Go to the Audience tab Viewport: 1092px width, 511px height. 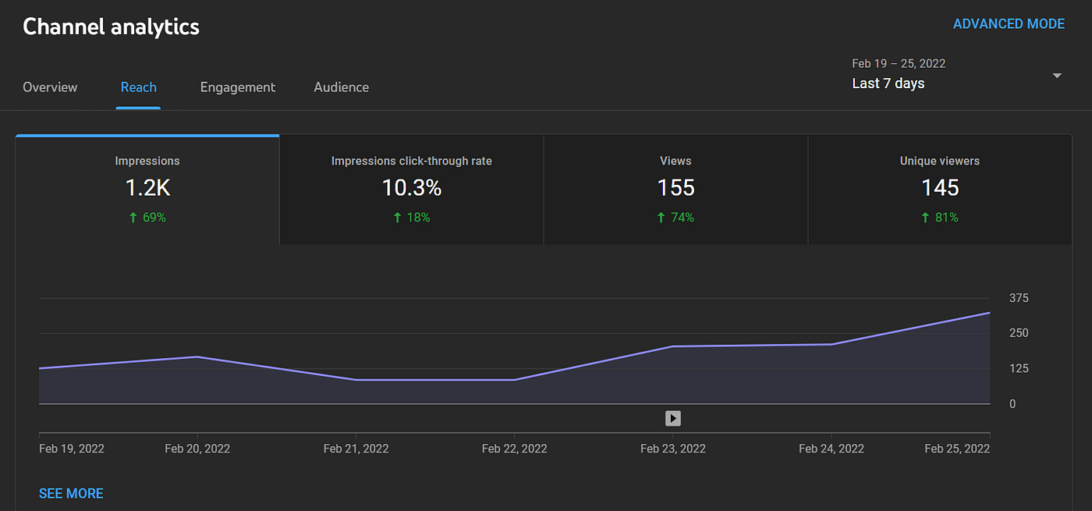pos(341,87)
